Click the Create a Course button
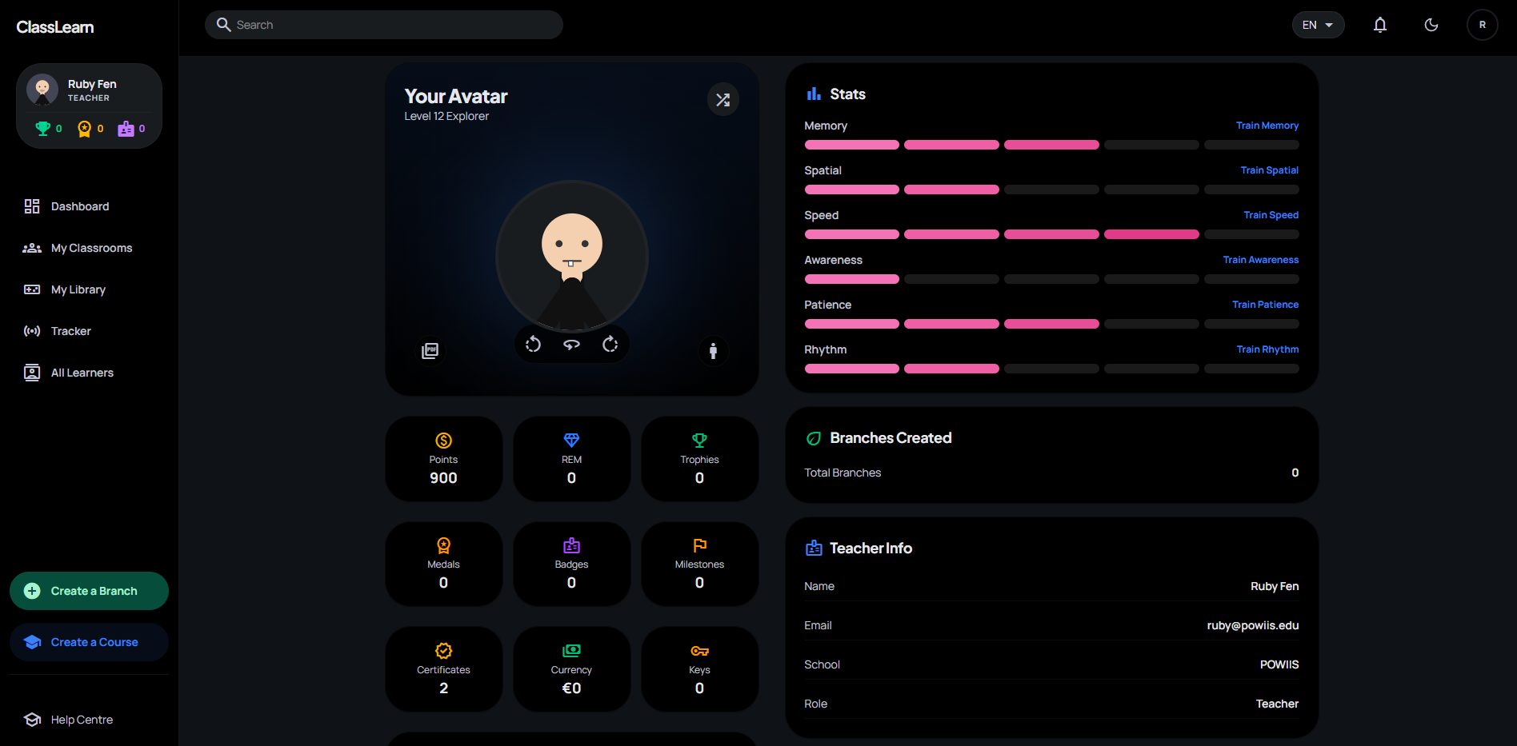This screenshot has height=746, width=1517. (89, 642)
